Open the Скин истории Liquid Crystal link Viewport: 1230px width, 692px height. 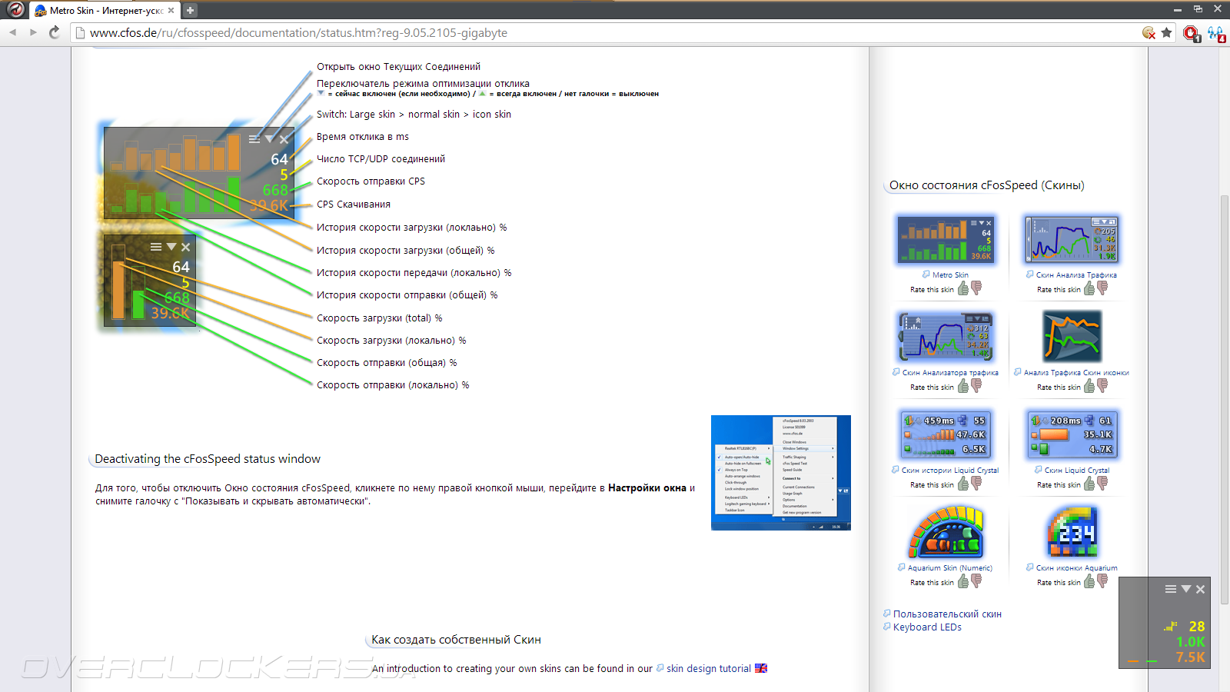[x=950, y=470]
